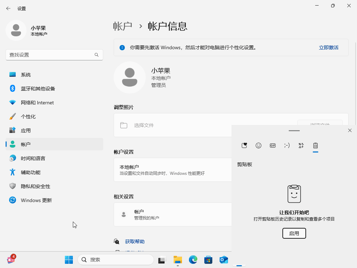Click the search magnifier in settings search box
Screen dimensions: 357x268
pyautogui.click(x=97, y=55)
